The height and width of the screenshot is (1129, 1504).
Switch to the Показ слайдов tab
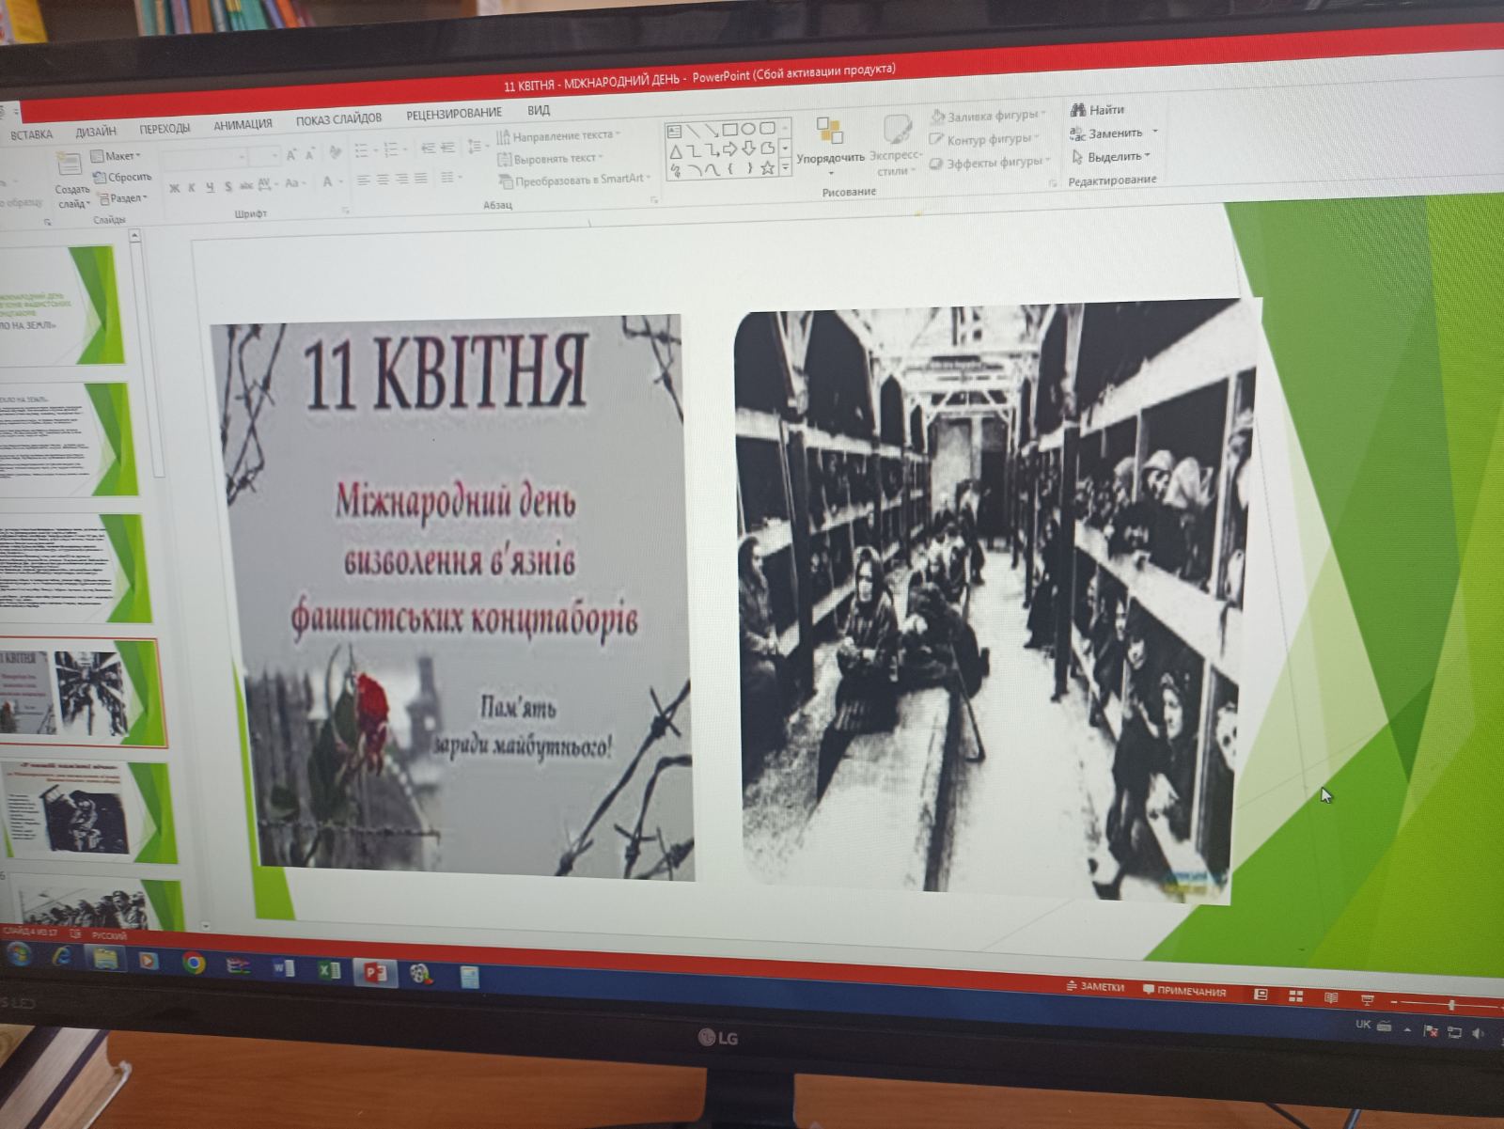pyautogui.click(x=338, y=119)
